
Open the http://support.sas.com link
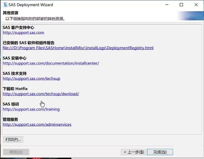pyautogui.click(x=23, y=33)
